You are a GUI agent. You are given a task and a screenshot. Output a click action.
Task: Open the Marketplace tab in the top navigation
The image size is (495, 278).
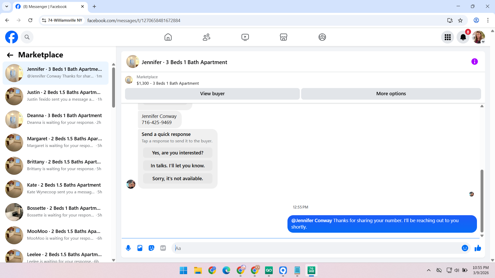(283, 37)
